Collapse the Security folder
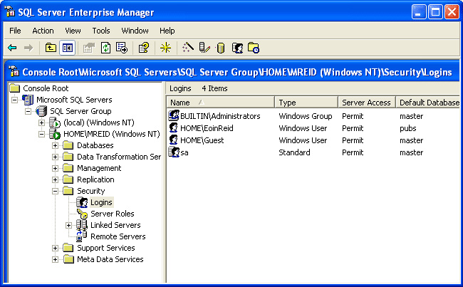This screenshot has height=287, width=463. (56, 191)
